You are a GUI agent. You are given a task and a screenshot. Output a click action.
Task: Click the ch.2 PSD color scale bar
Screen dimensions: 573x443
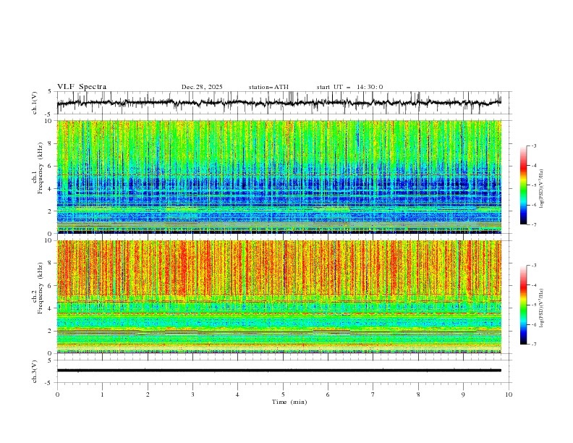pyautogui.click(x=523, y=305)
